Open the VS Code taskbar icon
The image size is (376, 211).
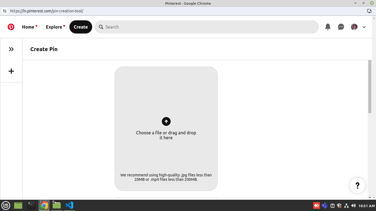[69, 205]
